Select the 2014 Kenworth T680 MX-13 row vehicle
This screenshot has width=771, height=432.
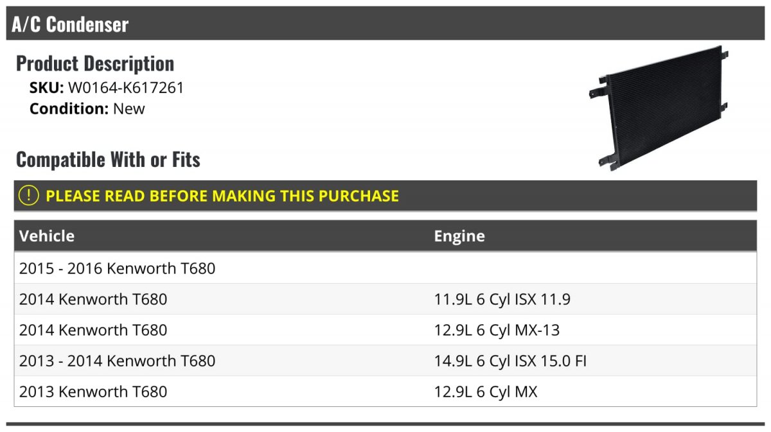click(93, 330)
